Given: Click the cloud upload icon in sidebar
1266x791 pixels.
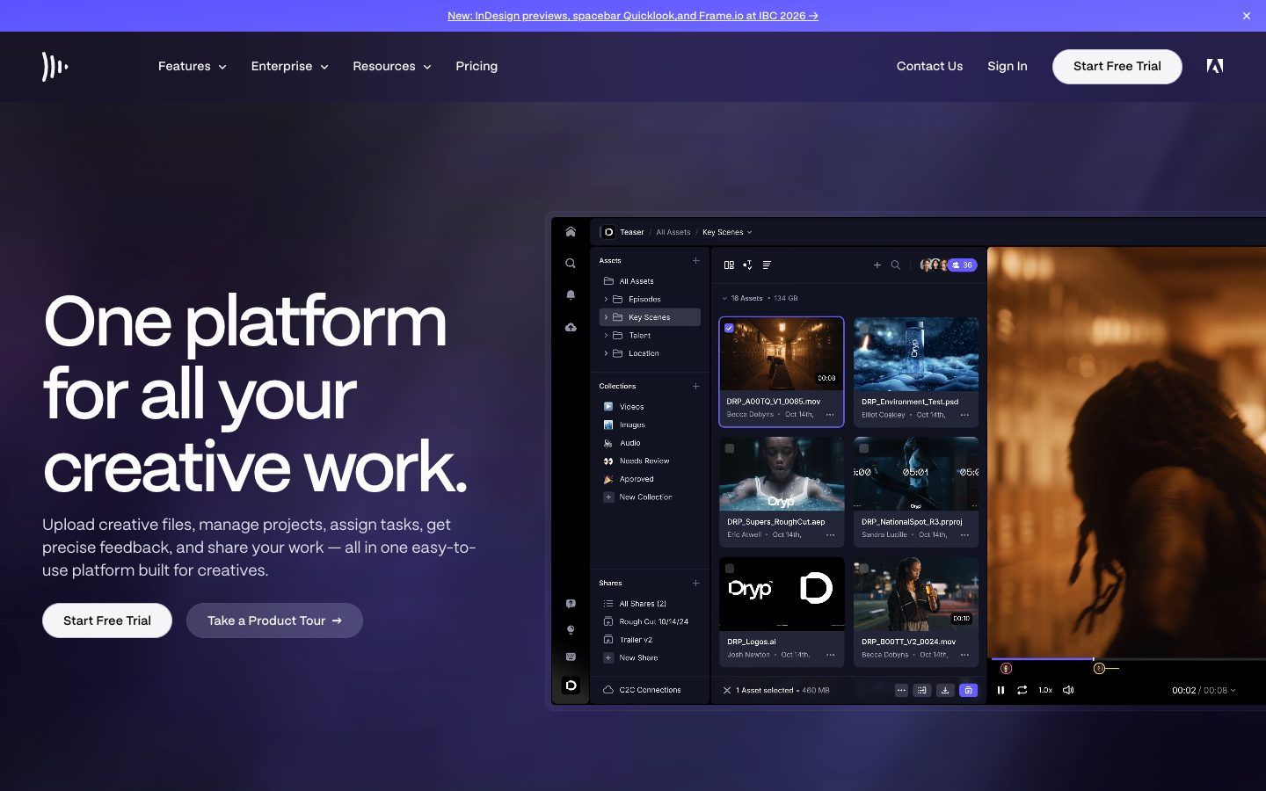Looking at the screenshot, I should coord(571,327).
